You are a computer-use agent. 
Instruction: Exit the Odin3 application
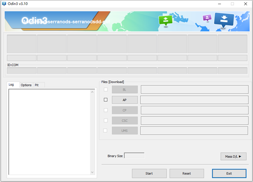[229, 174]
